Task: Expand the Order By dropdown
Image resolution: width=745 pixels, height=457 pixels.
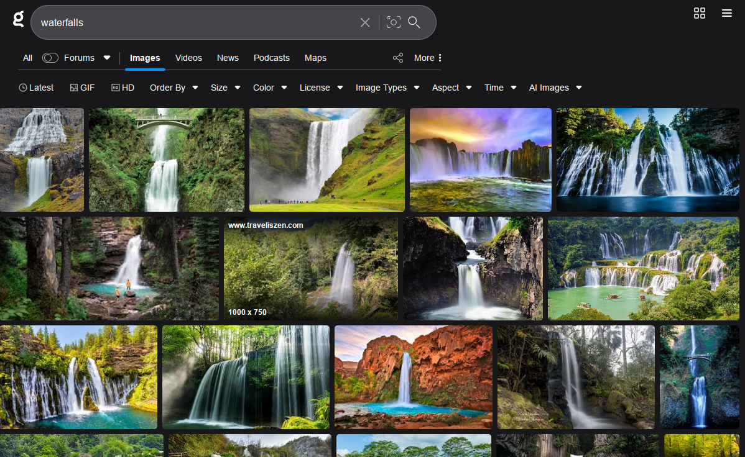Action: pyautogui.click(x=174, y=88)
